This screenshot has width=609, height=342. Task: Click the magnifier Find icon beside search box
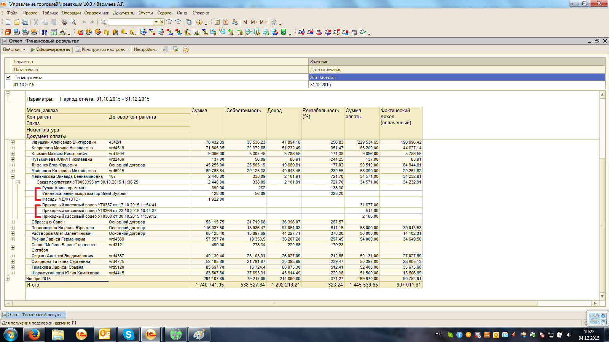(x=103, y=22)
